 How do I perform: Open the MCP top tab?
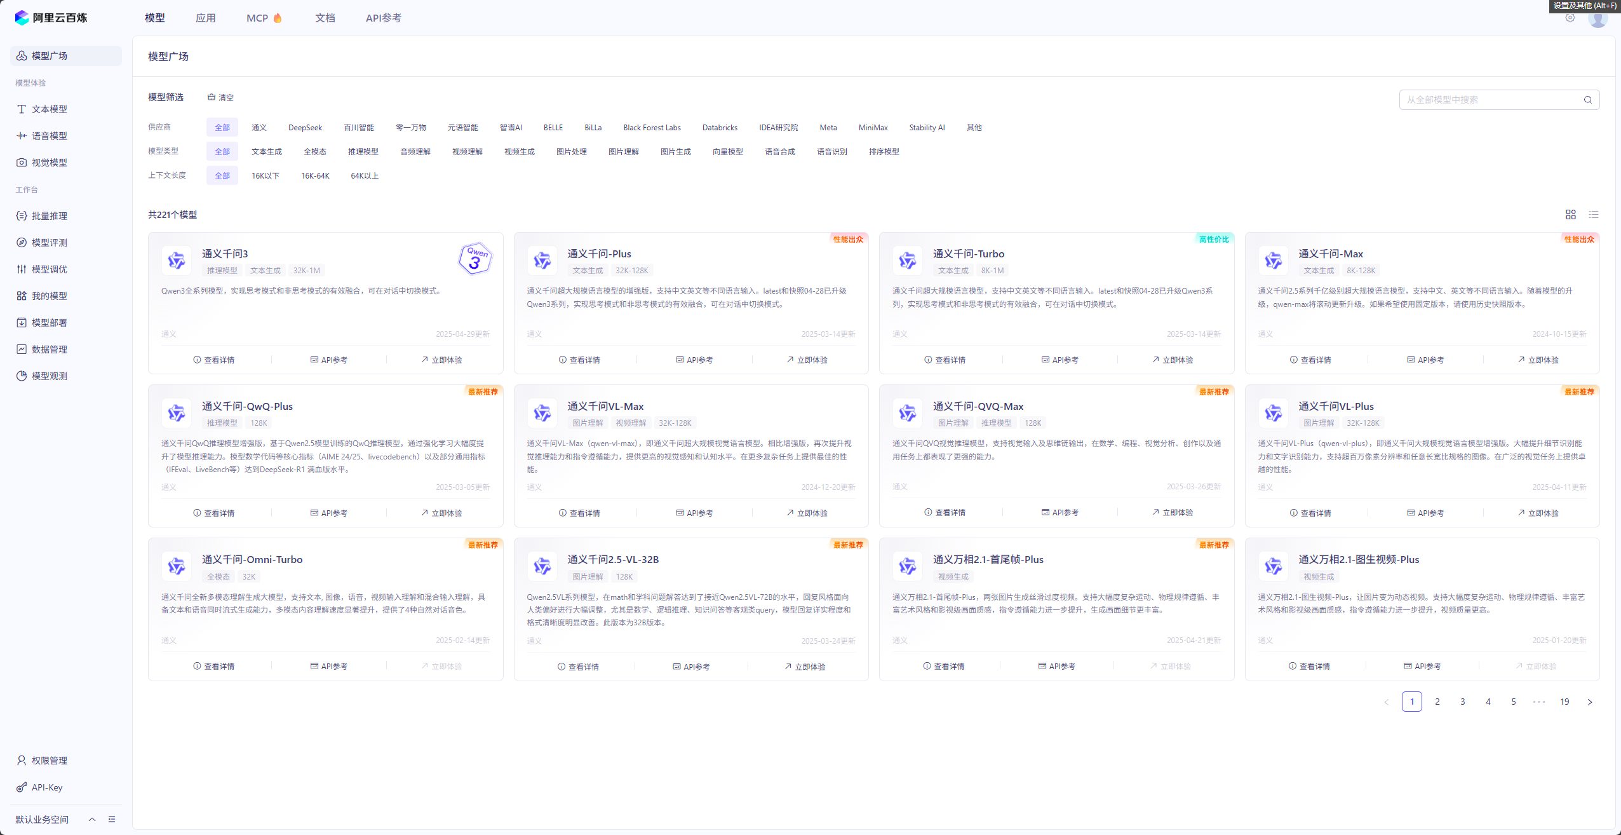point(257,18)
